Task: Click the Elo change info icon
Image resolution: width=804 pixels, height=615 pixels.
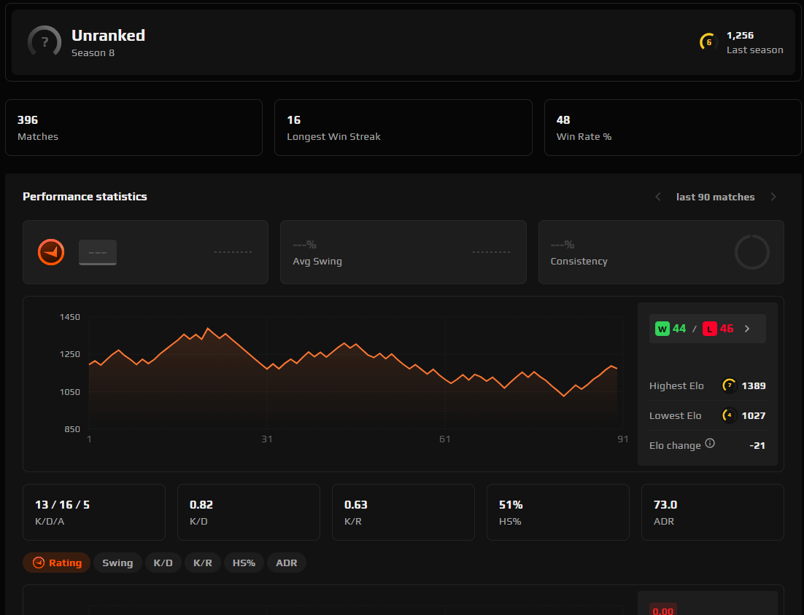Action: pos(710,444)
